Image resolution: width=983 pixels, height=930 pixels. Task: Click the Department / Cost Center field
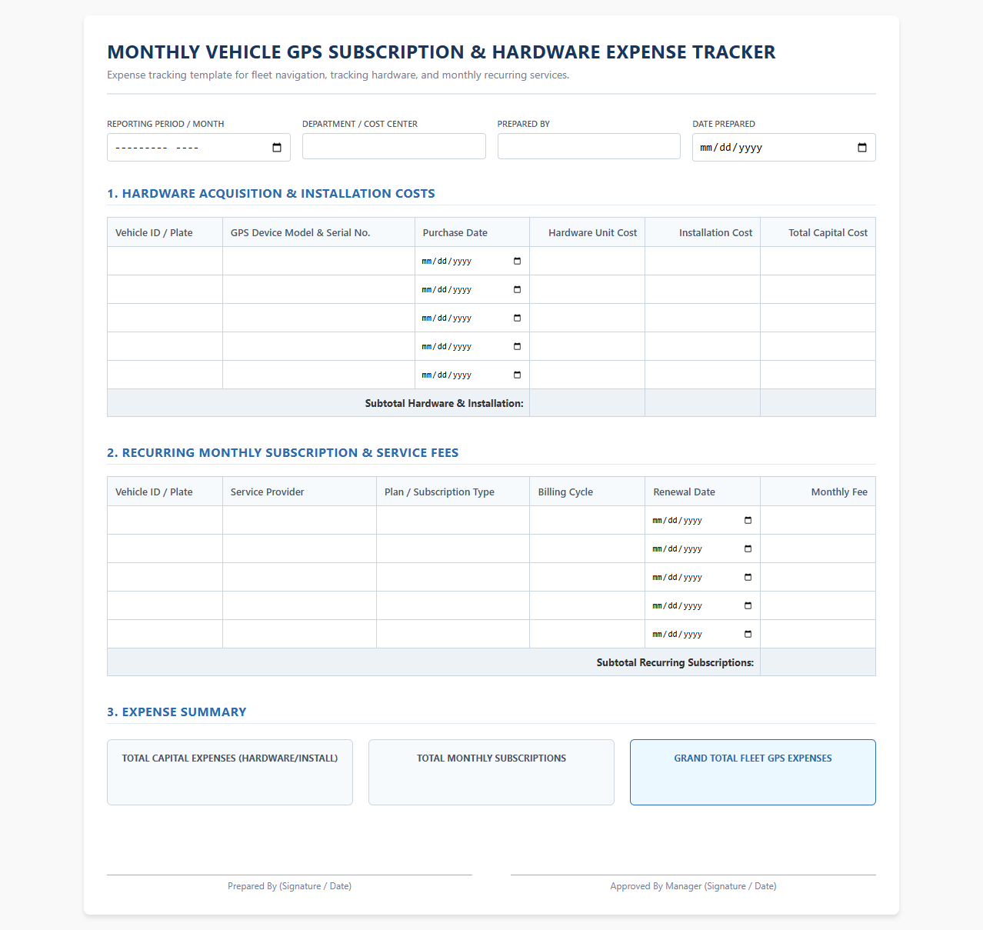coord(394,146)
